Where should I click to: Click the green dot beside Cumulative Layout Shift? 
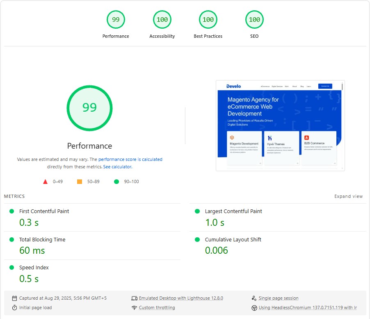[196, 239]
